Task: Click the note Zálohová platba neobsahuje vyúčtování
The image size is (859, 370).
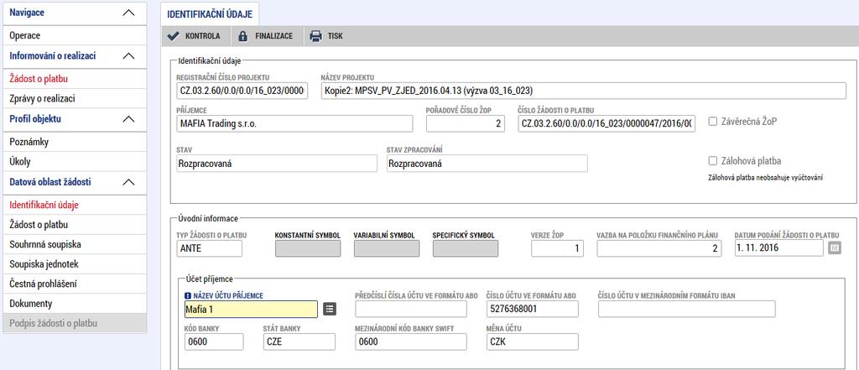Action: pyautogui.click(x=767, y=178)
